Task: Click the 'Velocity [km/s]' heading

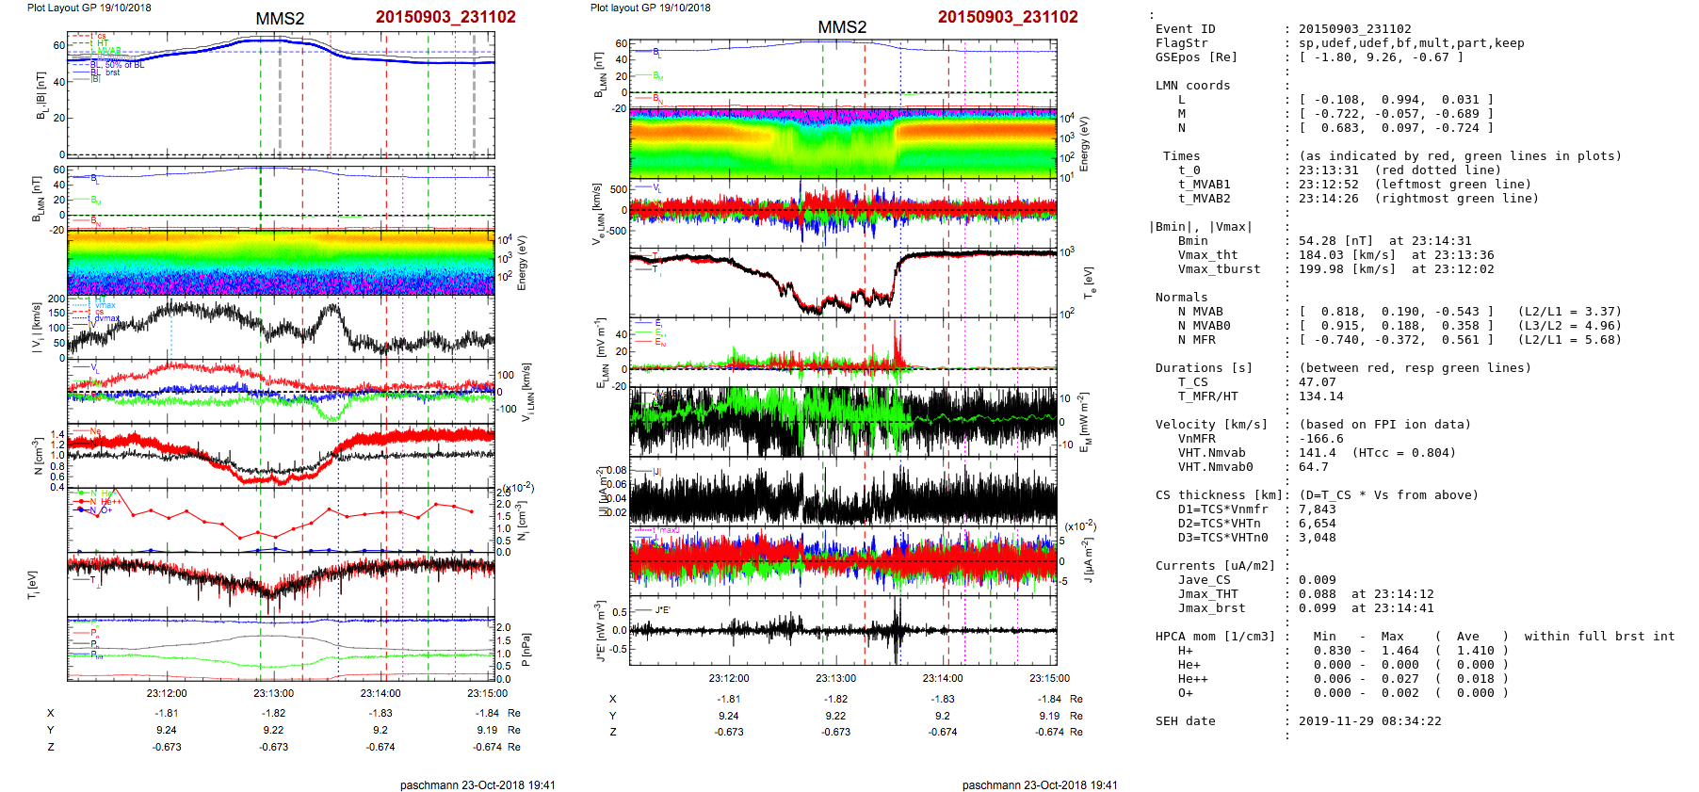Action: [1211, 425]
